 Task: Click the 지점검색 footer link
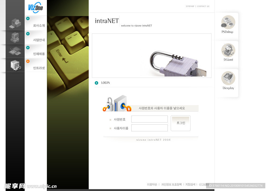pos(190,185)
